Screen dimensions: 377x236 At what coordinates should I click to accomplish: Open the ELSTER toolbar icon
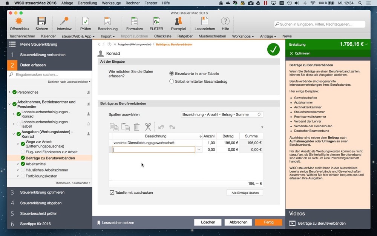click(156, 22)
